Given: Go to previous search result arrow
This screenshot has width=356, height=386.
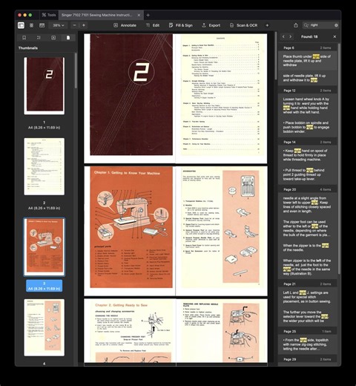Looking at the screenshot, I should click(283, 36).
